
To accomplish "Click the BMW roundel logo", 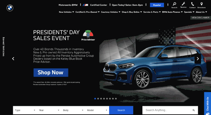I will point(10,8).
